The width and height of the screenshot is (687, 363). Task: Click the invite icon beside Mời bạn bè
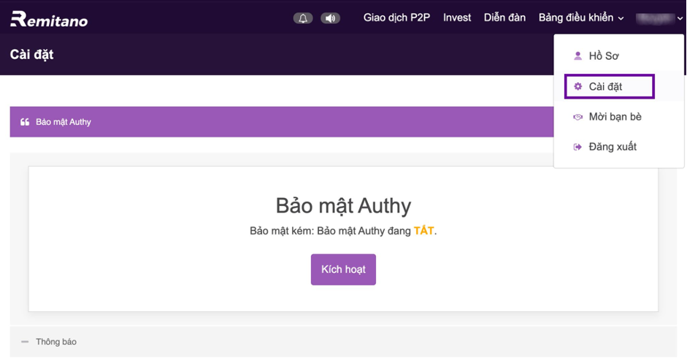577,117
